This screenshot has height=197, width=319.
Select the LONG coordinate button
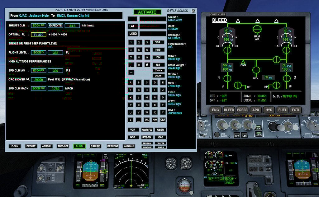point(133,34)
